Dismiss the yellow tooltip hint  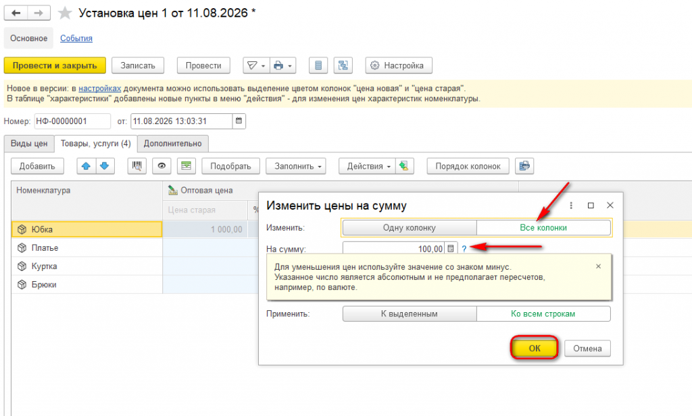(x=598, y=266)
